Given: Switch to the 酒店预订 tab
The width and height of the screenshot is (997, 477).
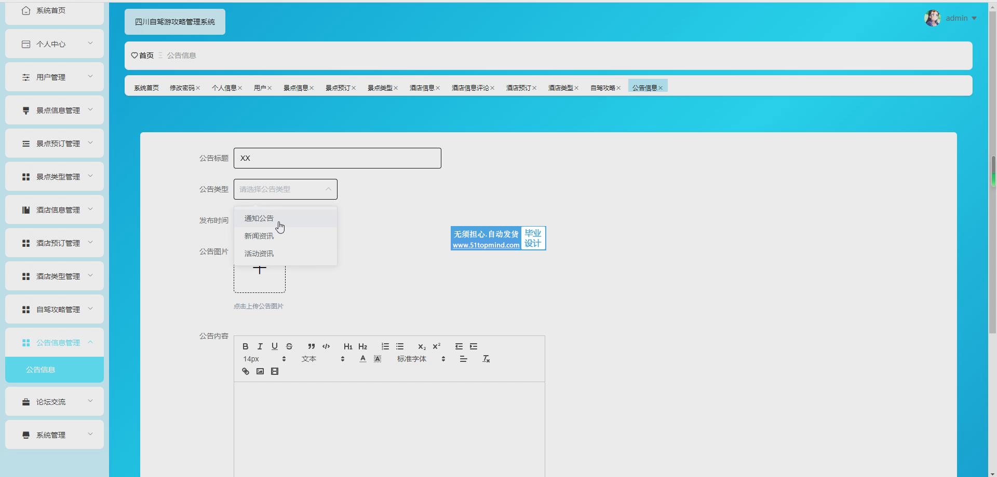Looking at the screenshot, I should click(x=519, y=88).
